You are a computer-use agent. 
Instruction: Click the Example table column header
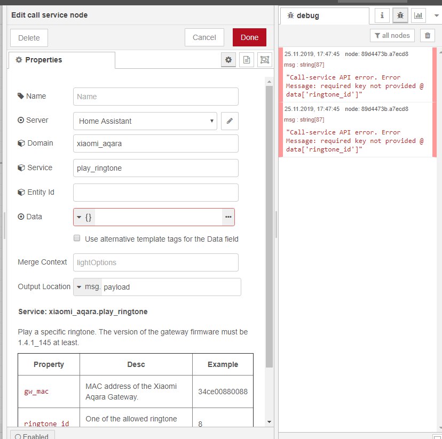(x=223, y=364)
